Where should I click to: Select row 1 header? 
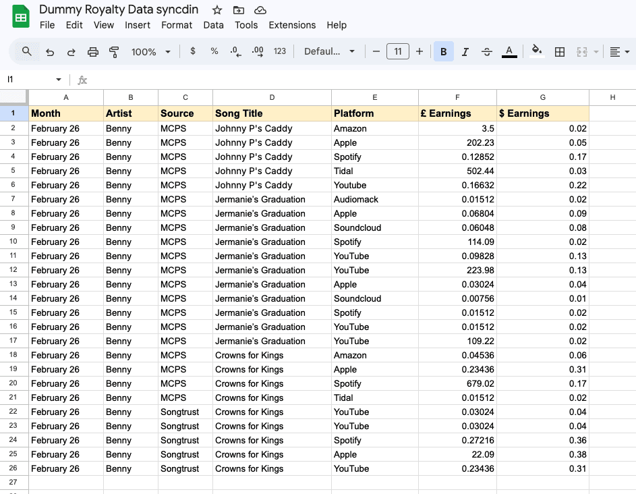tap(13, 113)
